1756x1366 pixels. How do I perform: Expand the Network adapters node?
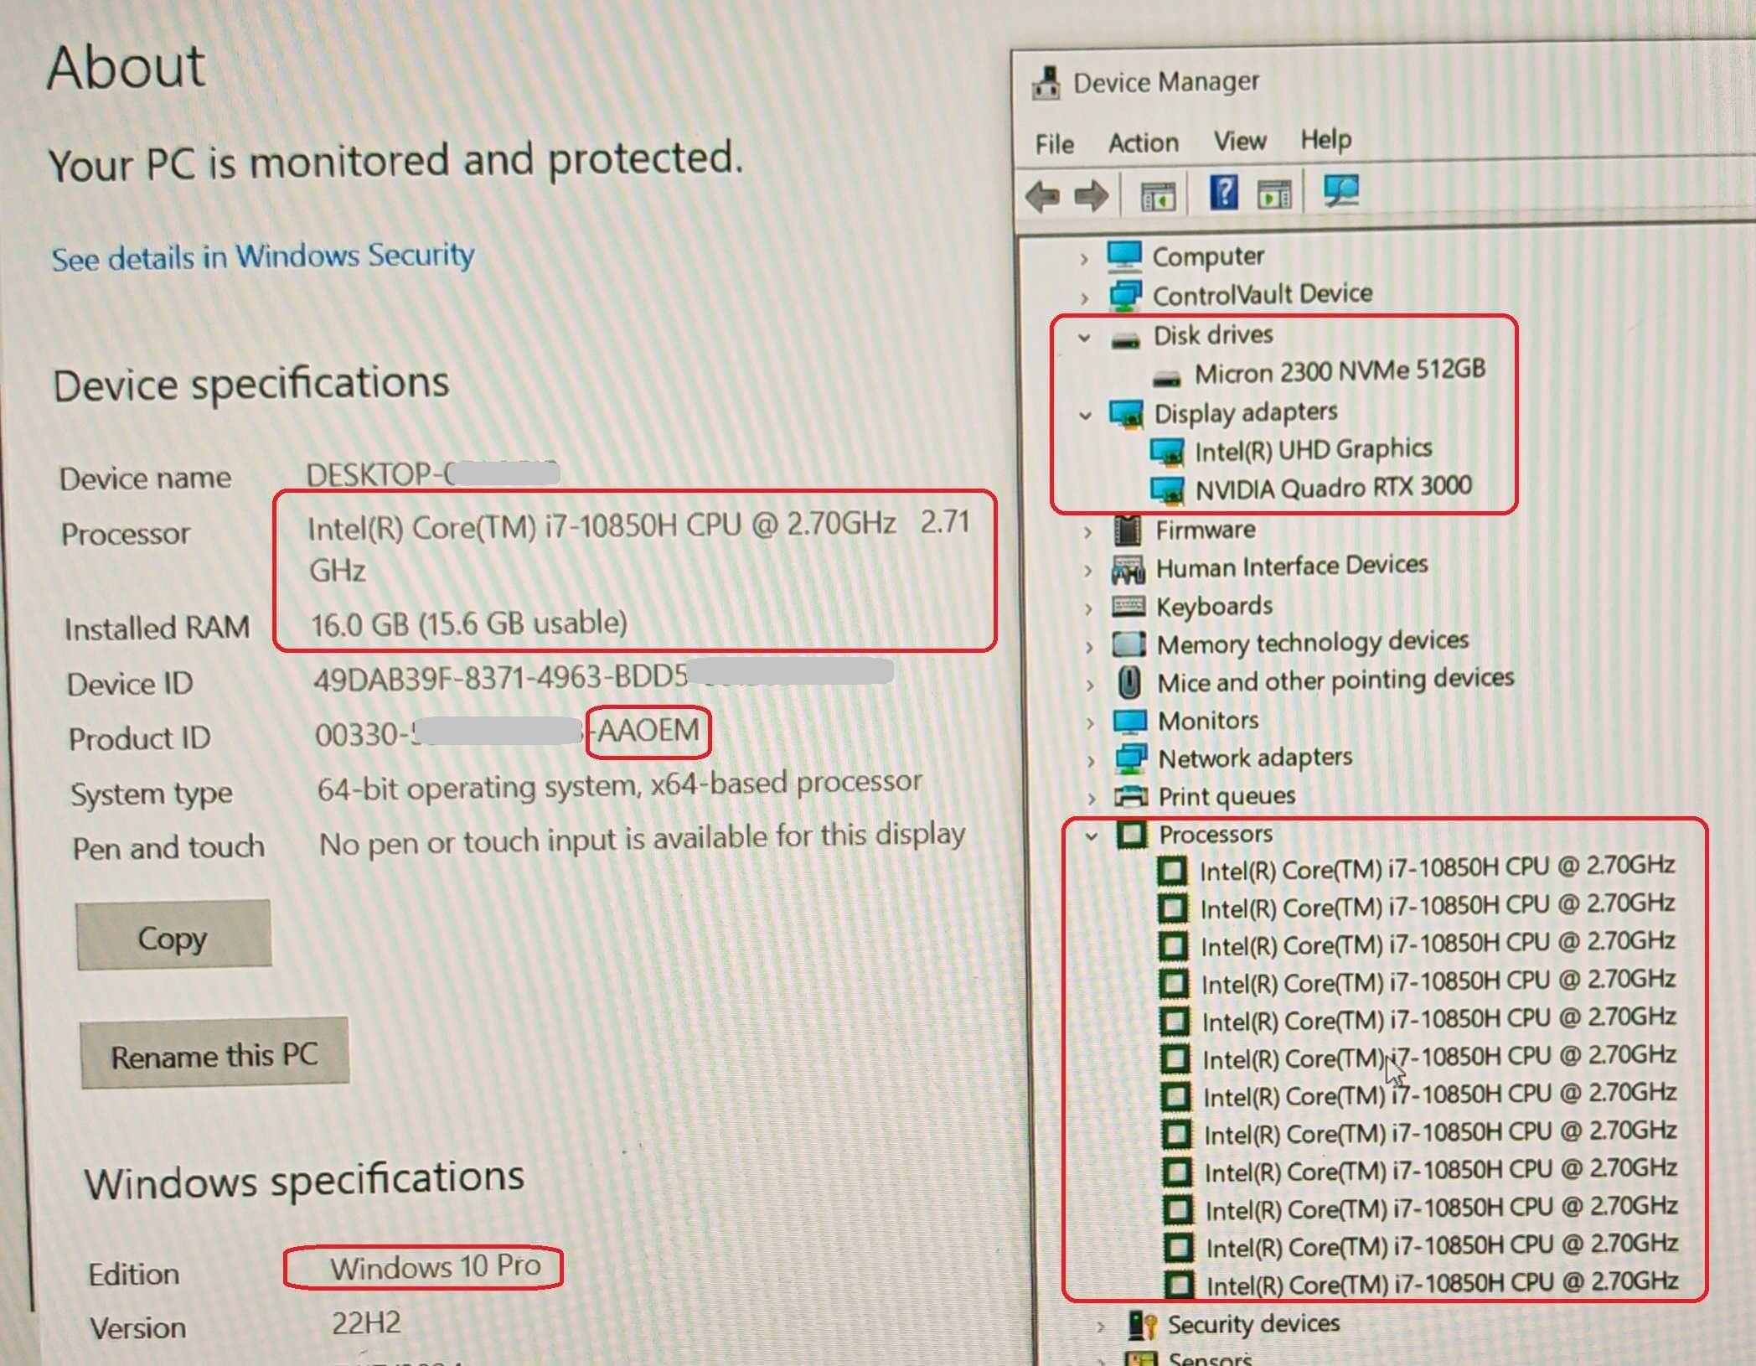click(x=1091, y=761)
